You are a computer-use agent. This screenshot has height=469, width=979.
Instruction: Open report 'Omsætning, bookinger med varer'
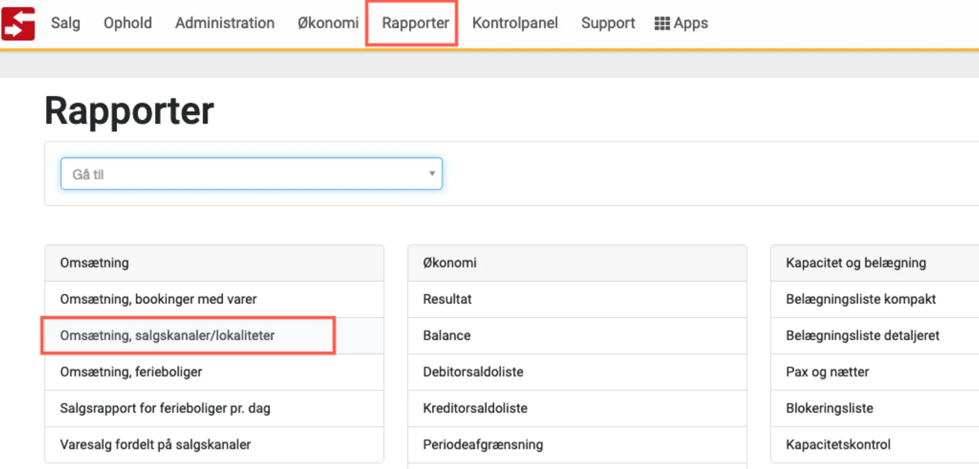pos(214,299)
